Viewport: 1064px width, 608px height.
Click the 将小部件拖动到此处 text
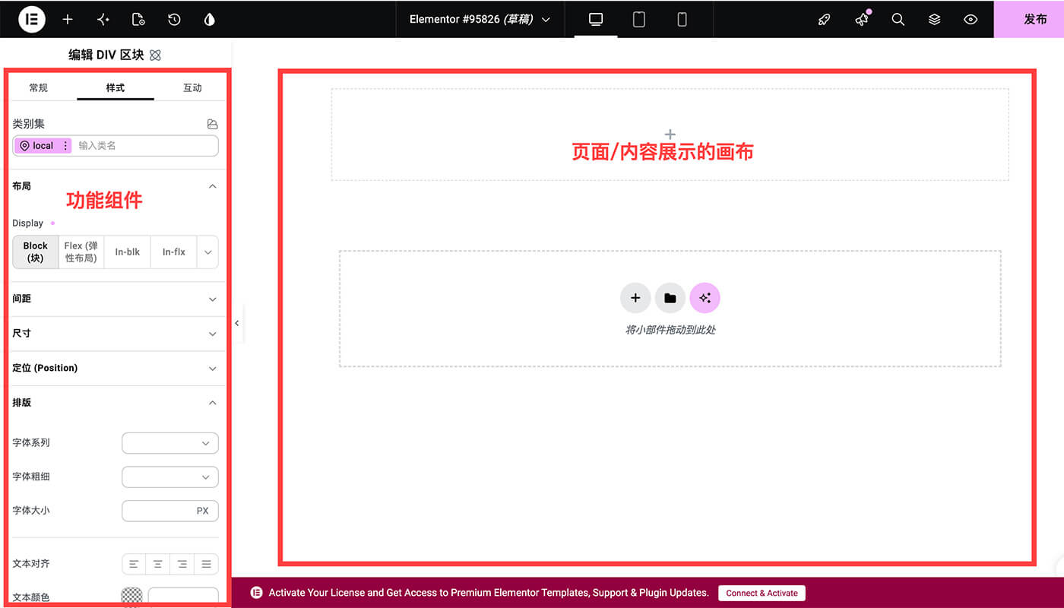pos(670,330)
